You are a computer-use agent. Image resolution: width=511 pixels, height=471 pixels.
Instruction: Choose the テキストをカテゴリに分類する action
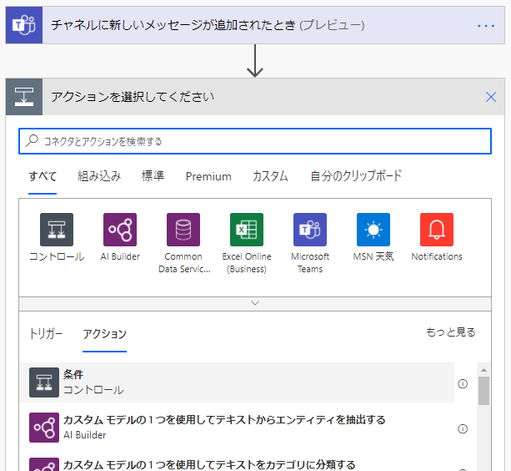237,463
